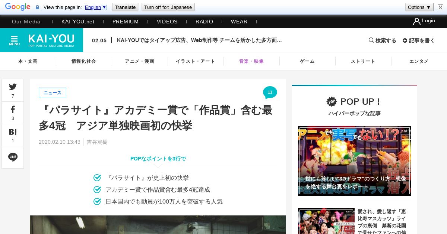The image size is (447, 234).
Task: Click the Facebook share count 3
Action: pyautogui.click(x=13, y=118)
